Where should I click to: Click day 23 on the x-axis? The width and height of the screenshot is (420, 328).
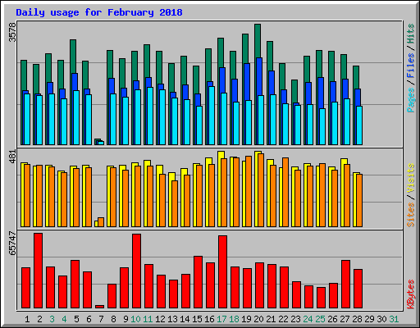tap(295, 319)
